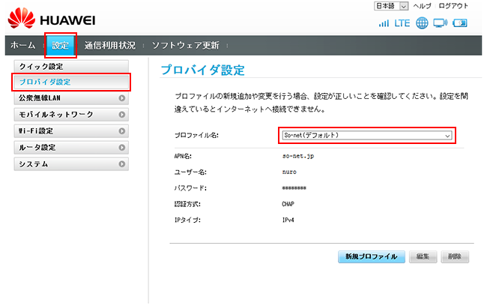Image resolution: width=487 pixels, height=306 pixels.
Task: Click the connected devices monitor icon
Action: point(440,23)
